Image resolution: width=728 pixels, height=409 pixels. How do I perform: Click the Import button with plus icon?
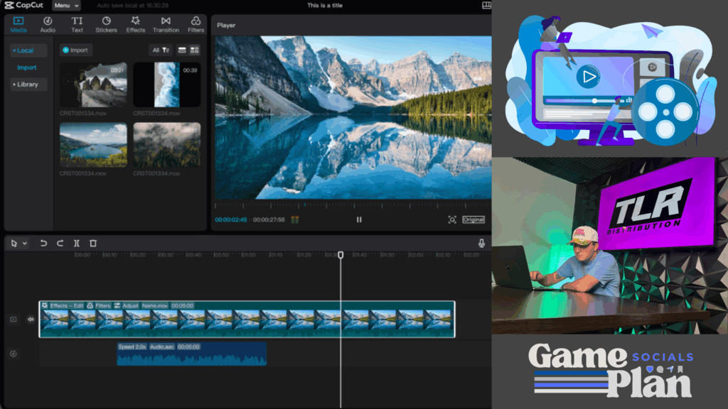point(75,50)
